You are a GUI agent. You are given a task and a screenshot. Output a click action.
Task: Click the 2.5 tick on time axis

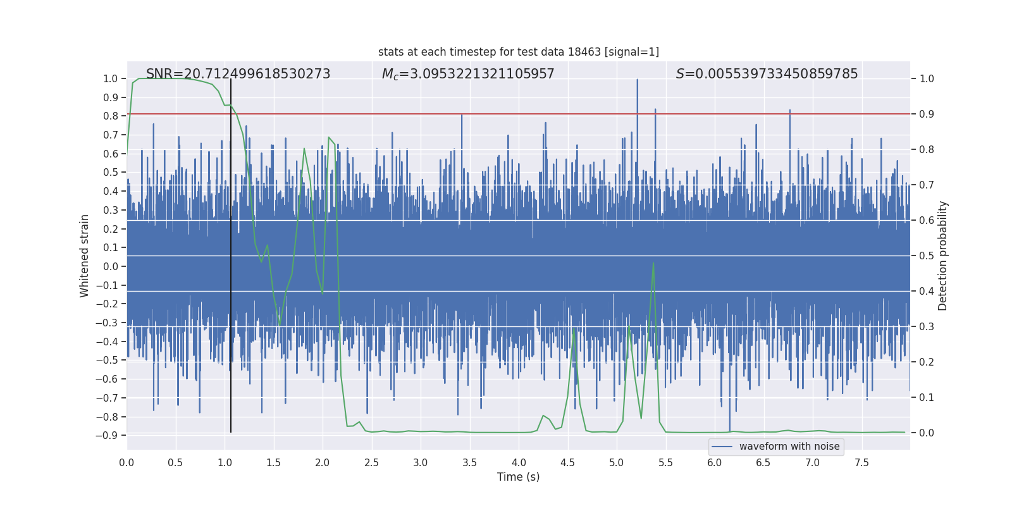tap(371, 462)
